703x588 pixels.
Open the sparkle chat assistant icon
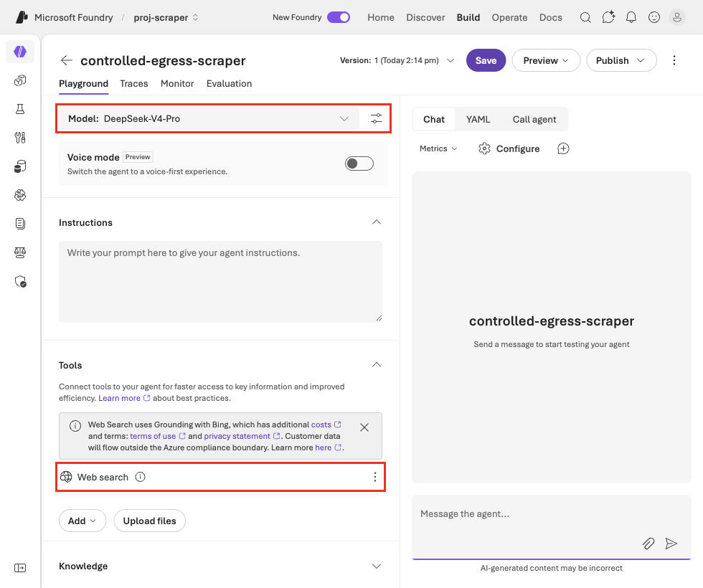coord(608,17)
